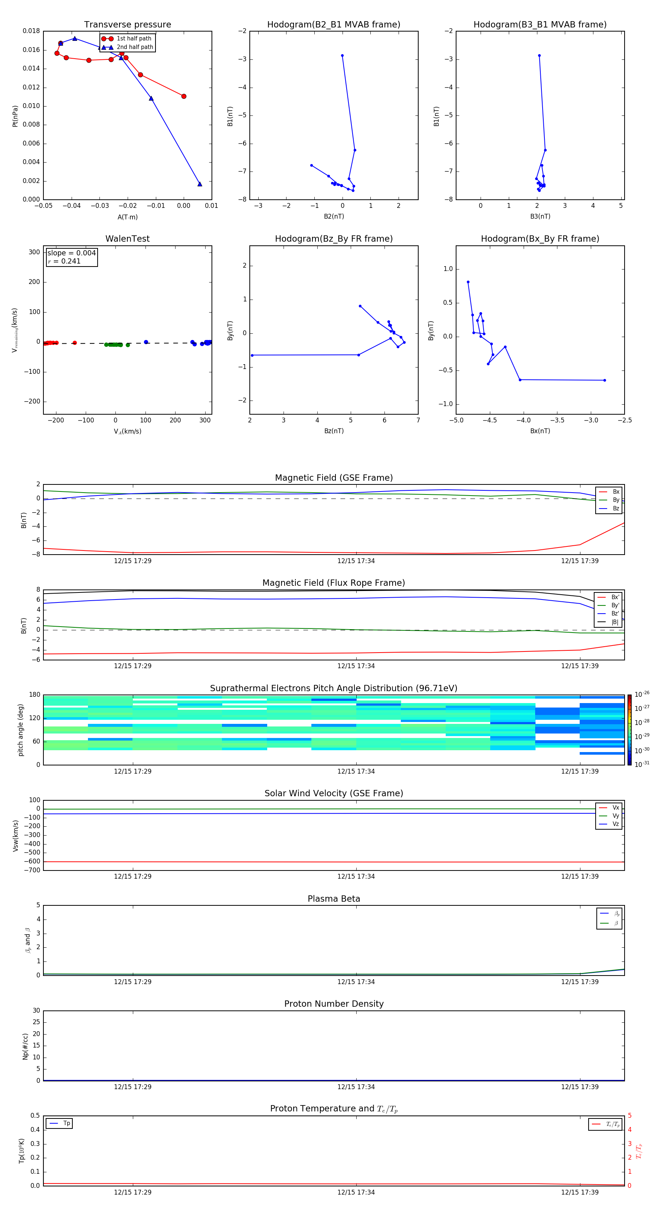
Task: Click 'Bx(nT)' axis label under hodogram
Action: [x=540, y=431]
